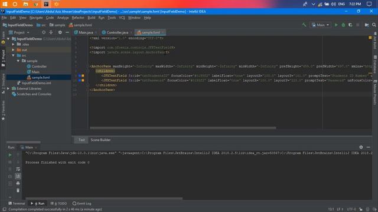Open the Navigate menu

(x=36, y=18)
